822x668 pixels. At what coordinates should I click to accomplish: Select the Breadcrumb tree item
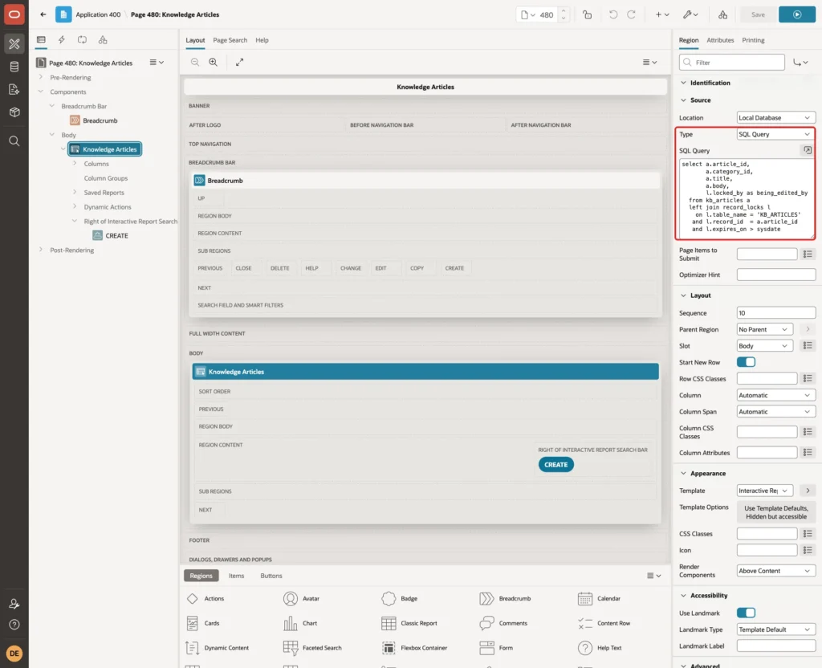pos(100,120)
